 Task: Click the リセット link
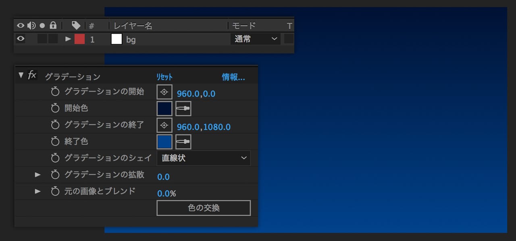[164, 77]
